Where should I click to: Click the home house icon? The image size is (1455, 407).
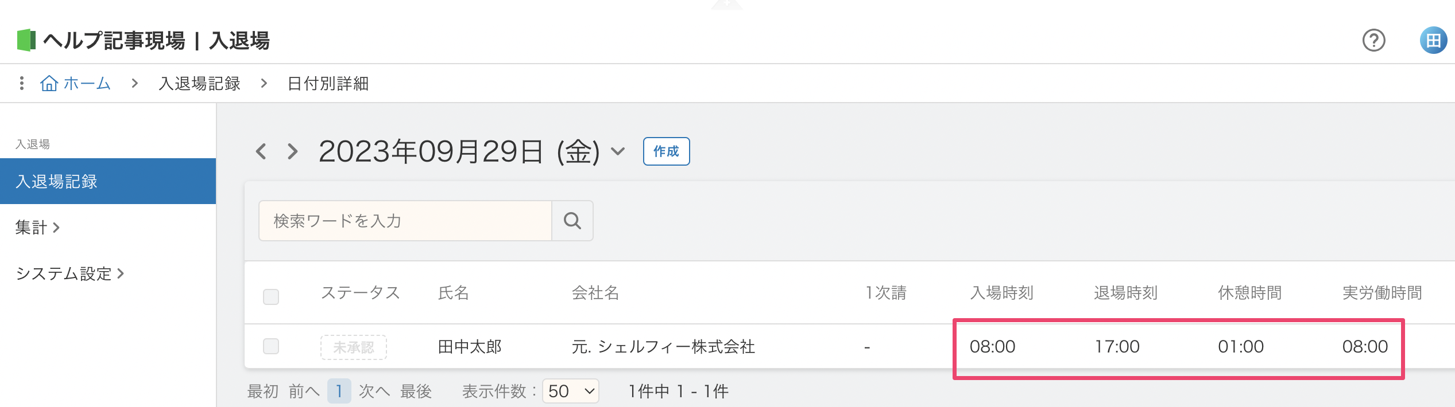click(x=49, y=83)
